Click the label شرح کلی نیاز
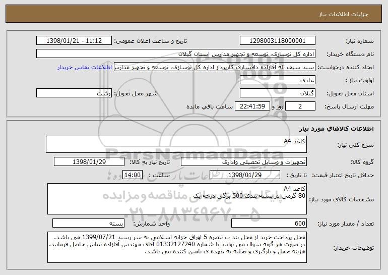 [355, 145]
